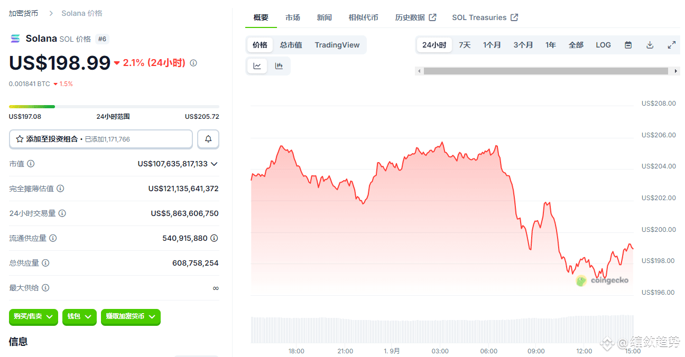The image size is (685, 357).
Task: Select the 1年 time range
Action: click(551, 45)
